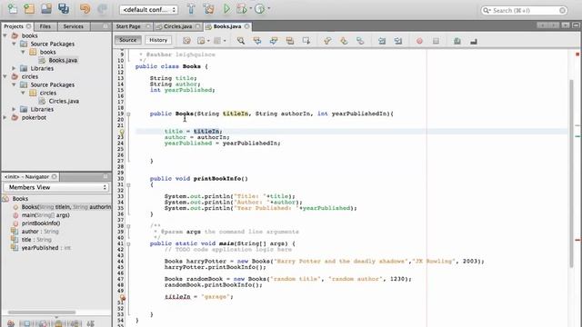
Task: Collapse the printBookInfo code fold on line 31
Action: [128, 184]
